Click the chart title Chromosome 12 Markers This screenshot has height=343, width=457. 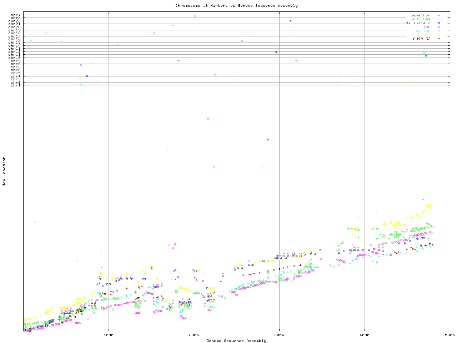point(236,6)
